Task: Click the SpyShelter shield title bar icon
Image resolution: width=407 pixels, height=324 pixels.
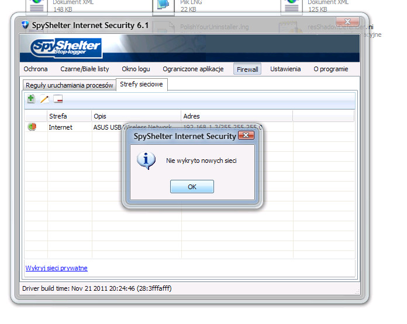Action: coord(25,25)
